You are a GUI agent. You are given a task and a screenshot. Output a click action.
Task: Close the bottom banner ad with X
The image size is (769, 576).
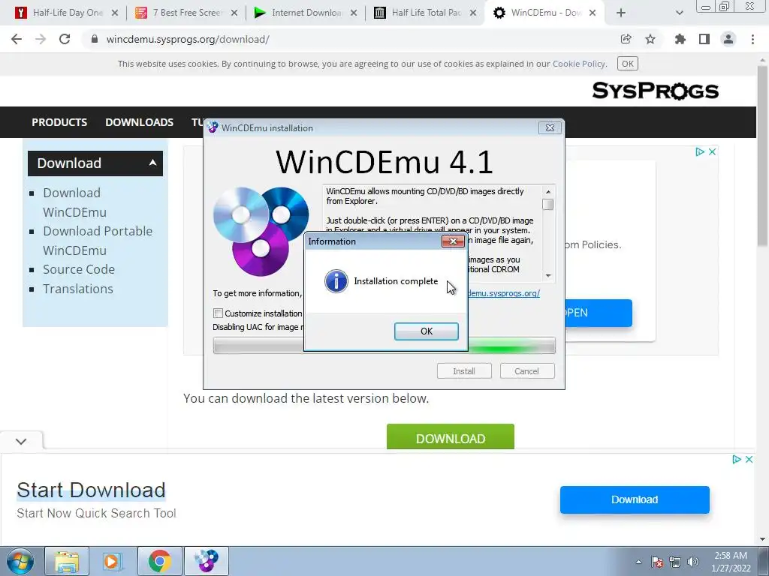(x=749, y=459)
